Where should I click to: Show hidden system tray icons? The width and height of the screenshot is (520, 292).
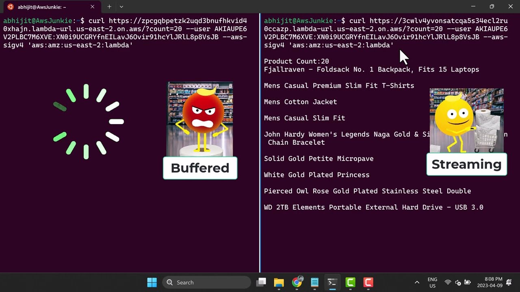(417, 282)
